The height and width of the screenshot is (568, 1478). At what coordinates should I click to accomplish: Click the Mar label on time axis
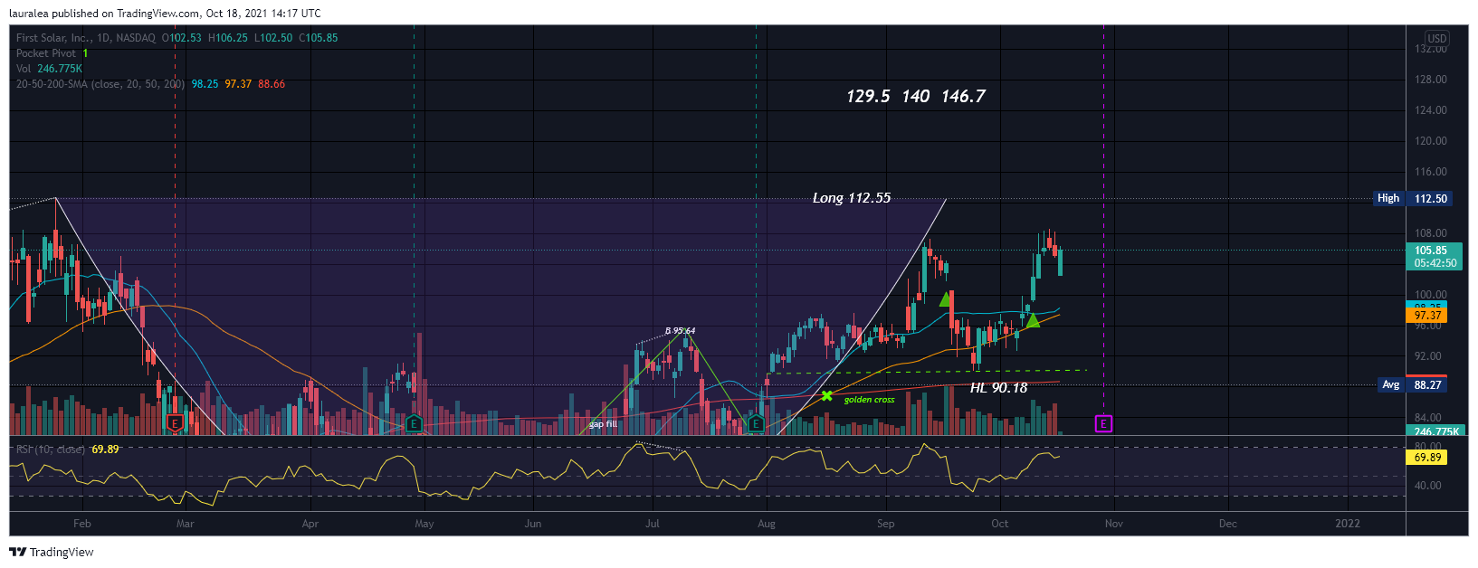click(x=185, y=524)
